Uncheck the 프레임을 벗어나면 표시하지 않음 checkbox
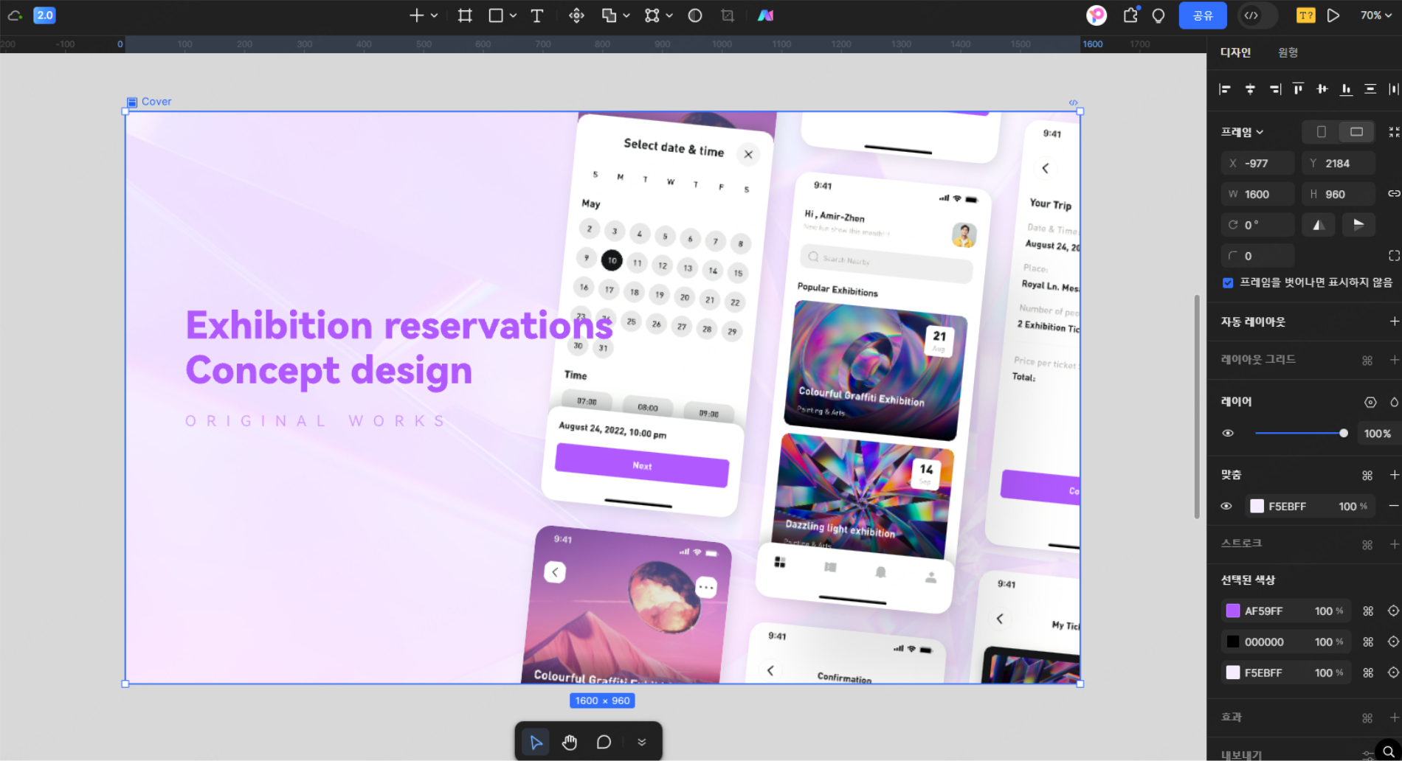 point(1228,282)
